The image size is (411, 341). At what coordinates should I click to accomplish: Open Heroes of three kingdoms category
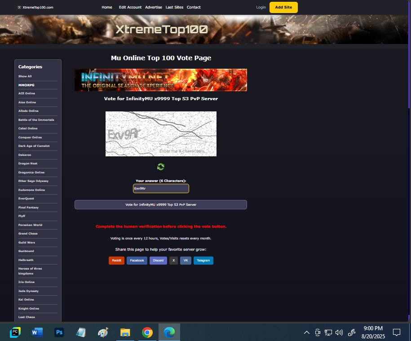coord(30,271)
